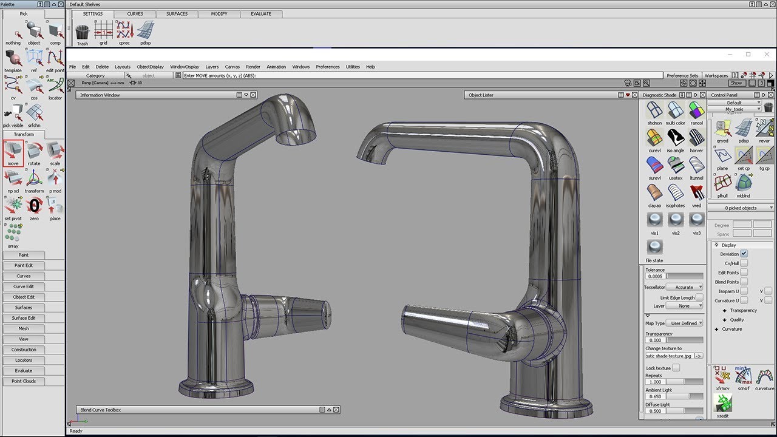777x437 pixels.
Task: Adjust the Repeats slider
Action: click(685, 382)
